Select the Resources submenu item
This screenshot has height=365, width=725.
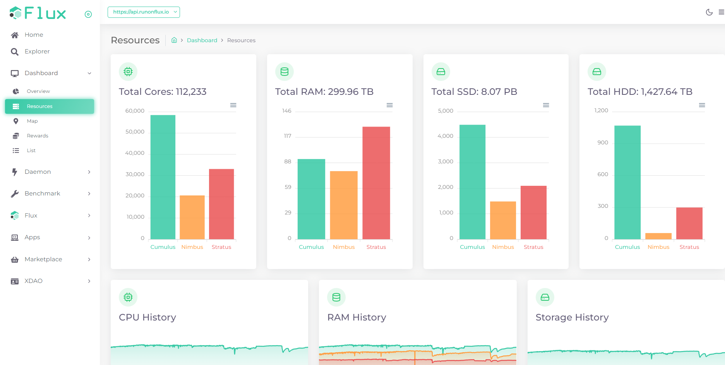(50, 106)
